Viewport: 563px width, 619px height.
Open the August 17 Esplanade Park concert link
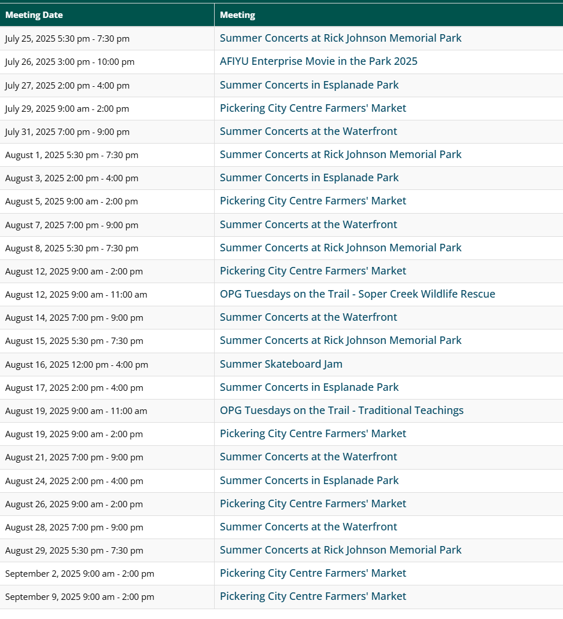pos(309,387)
